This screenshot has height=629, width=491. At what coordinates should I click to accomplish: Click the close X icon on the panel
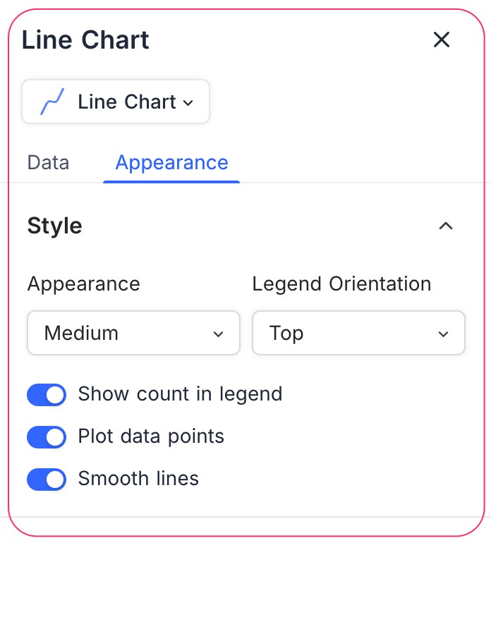coord(442,40)
